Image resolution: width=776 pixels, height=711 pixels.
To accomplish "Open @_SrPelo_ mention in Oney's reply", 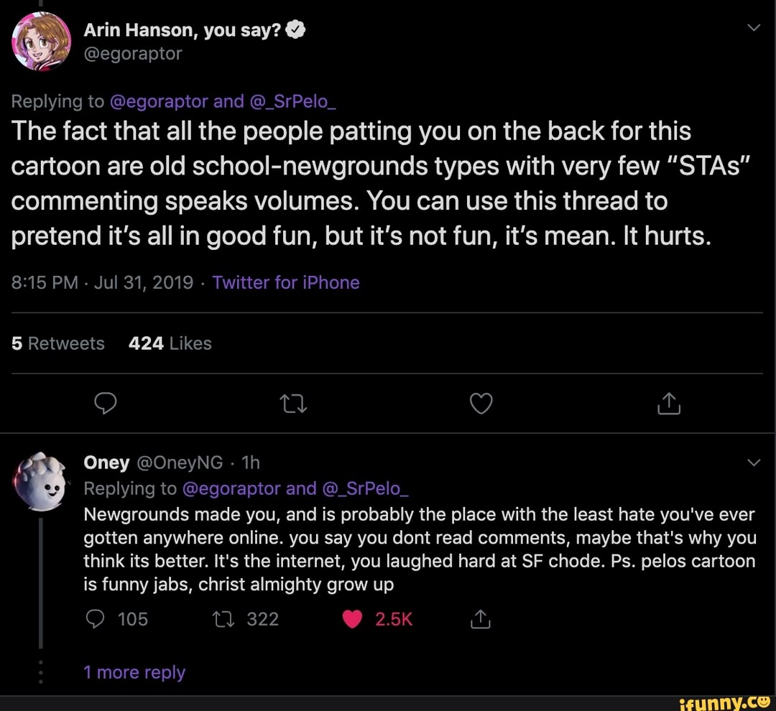I will (x=366, y=488).
